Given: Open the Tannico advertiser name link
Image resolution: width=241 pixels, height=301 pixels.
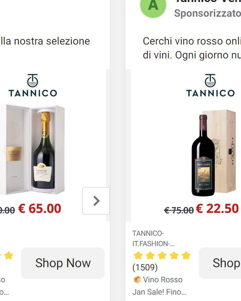Looking at the screenshot, I should (207, 2).
